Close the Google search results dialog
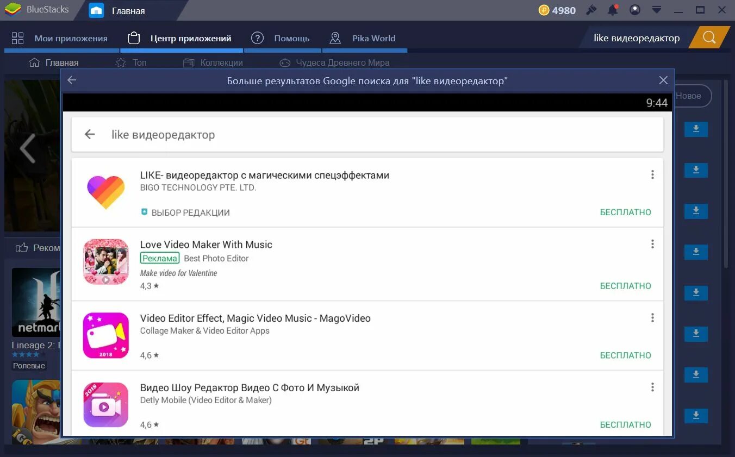Image resolution: width=735 pixels, height=457 pixels. point(663,80)
